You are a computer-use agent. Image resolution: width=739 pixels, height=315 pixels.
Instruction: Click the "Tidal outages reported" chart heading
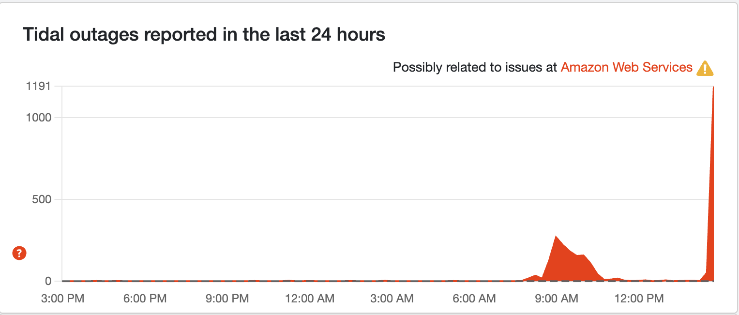pos(204,35)
